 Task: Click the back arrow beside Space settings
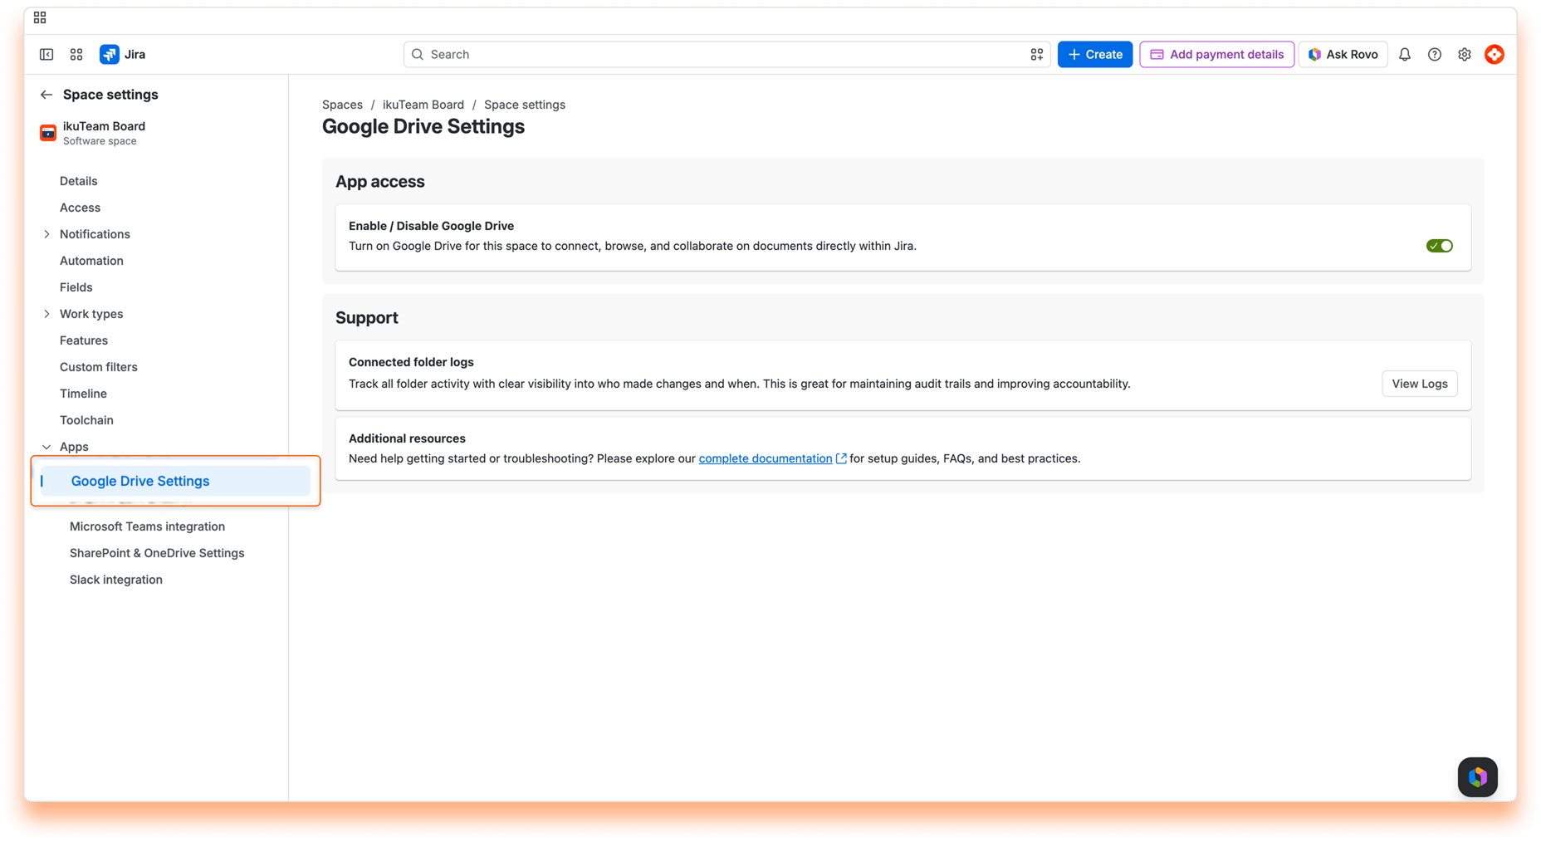[46, 95]
